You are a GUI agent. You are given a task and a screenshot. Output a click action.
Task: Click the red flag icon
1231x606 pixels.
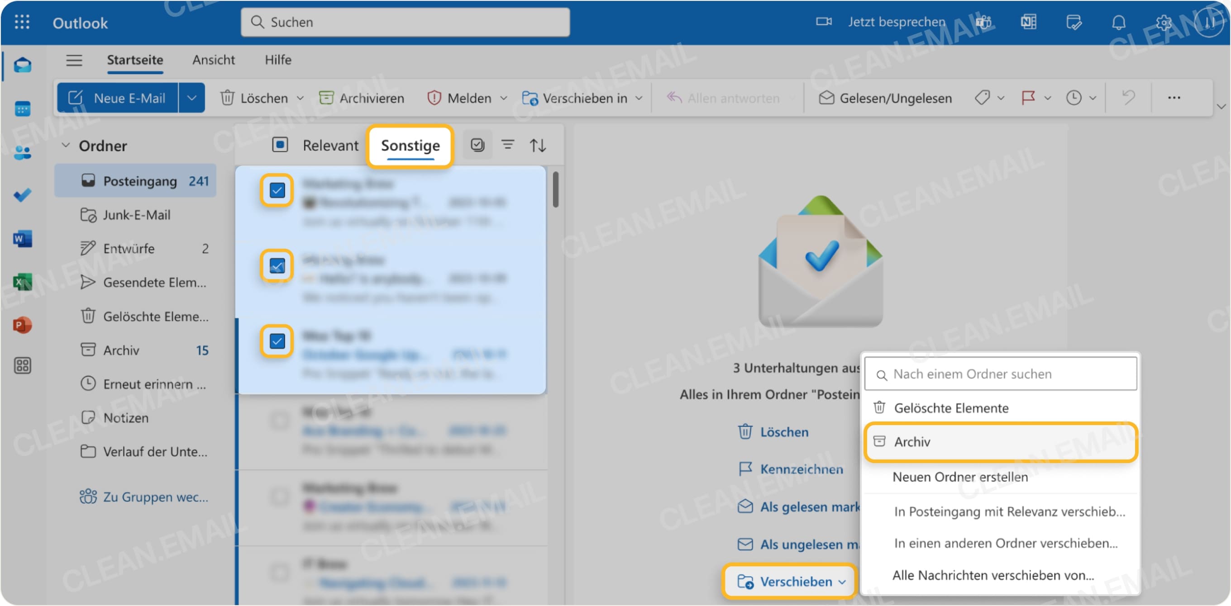coord(1027,98)
